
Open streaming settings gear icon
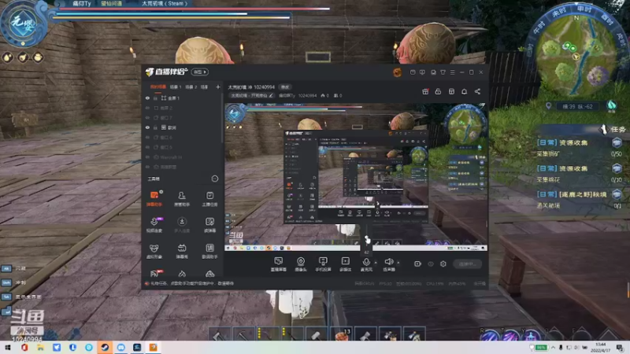(x=443, y=264)
